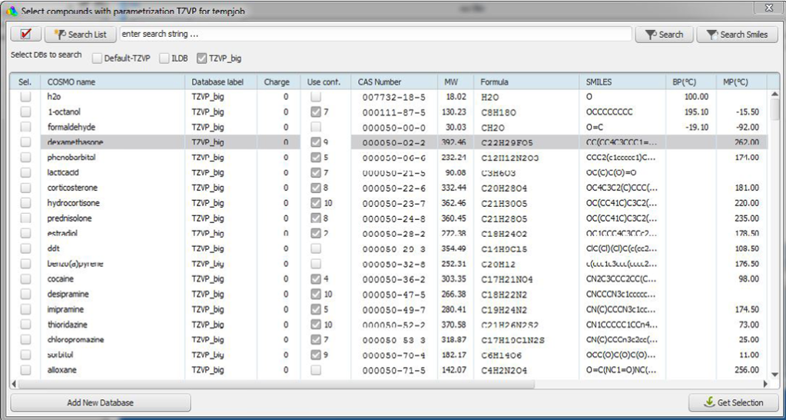Viewport: 786px width, 420px height.
Task: Click Get Selection download button
Action: [734, 402]
